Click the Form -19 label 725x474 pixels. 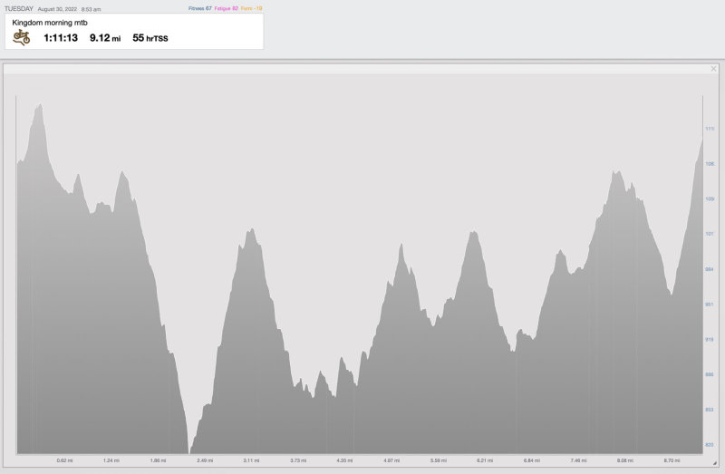click(252, 8)
